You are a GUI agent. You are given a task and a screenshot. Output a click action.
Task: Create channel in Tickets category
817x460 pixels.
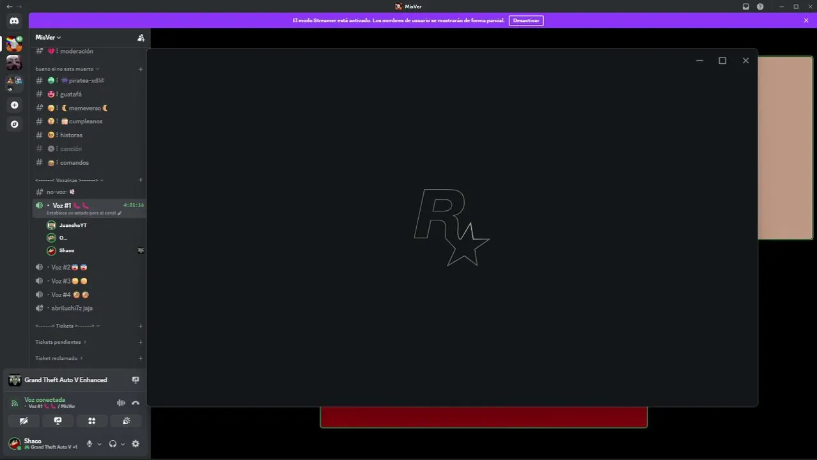(141, 326)
